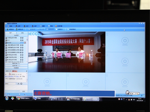Image resolution: width=150 pixels, height=112 pixels.
Task: Switch to 标准布局 layout
Action: click(x=32, y=29)
